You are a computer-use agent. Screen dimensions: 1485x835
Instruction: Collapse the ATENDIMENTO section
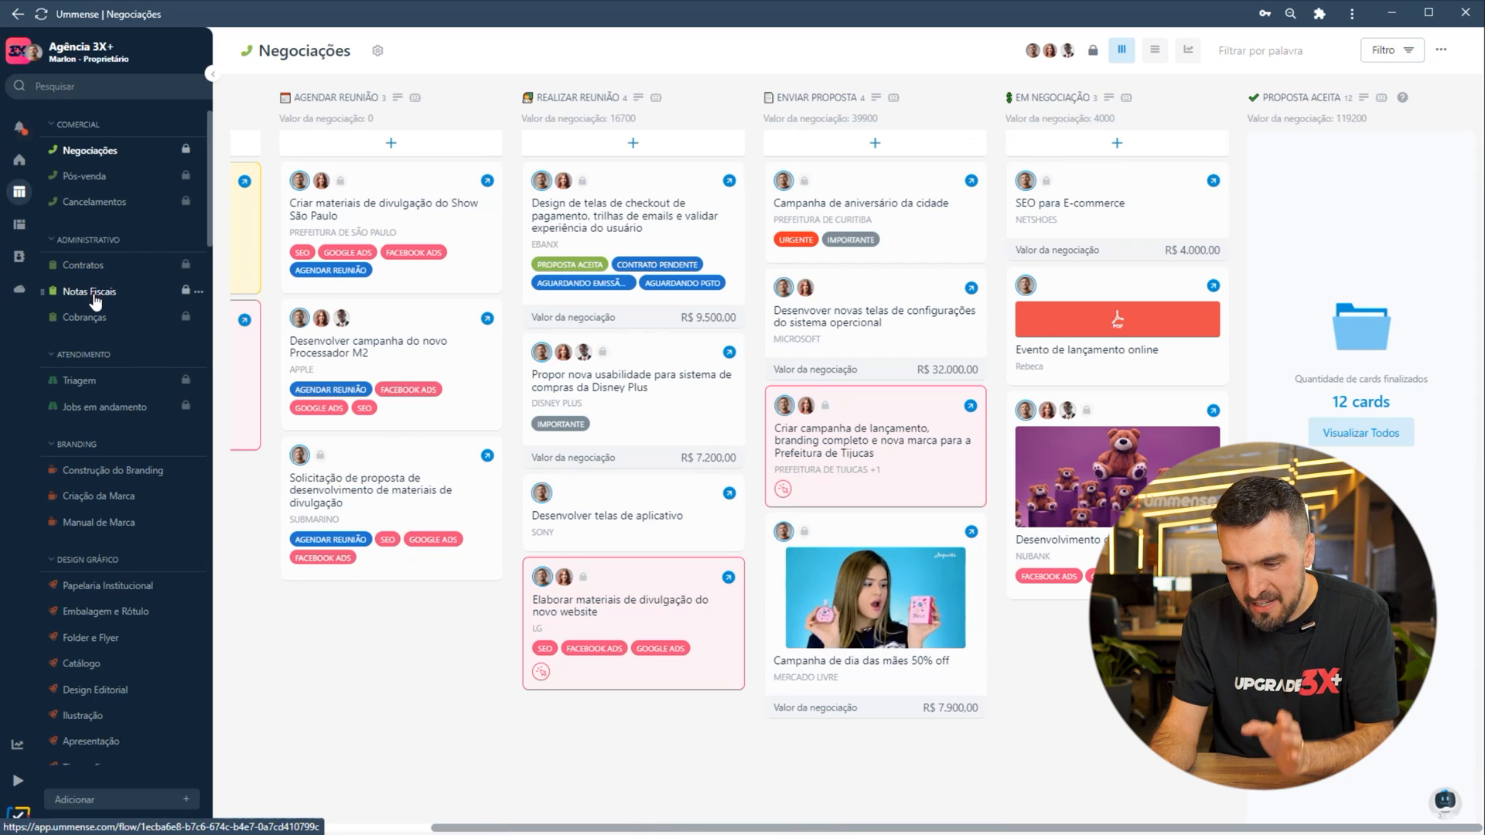[79, 354]
